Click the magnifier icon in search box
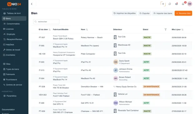The image size is (195, 114). tap(36, 22)
